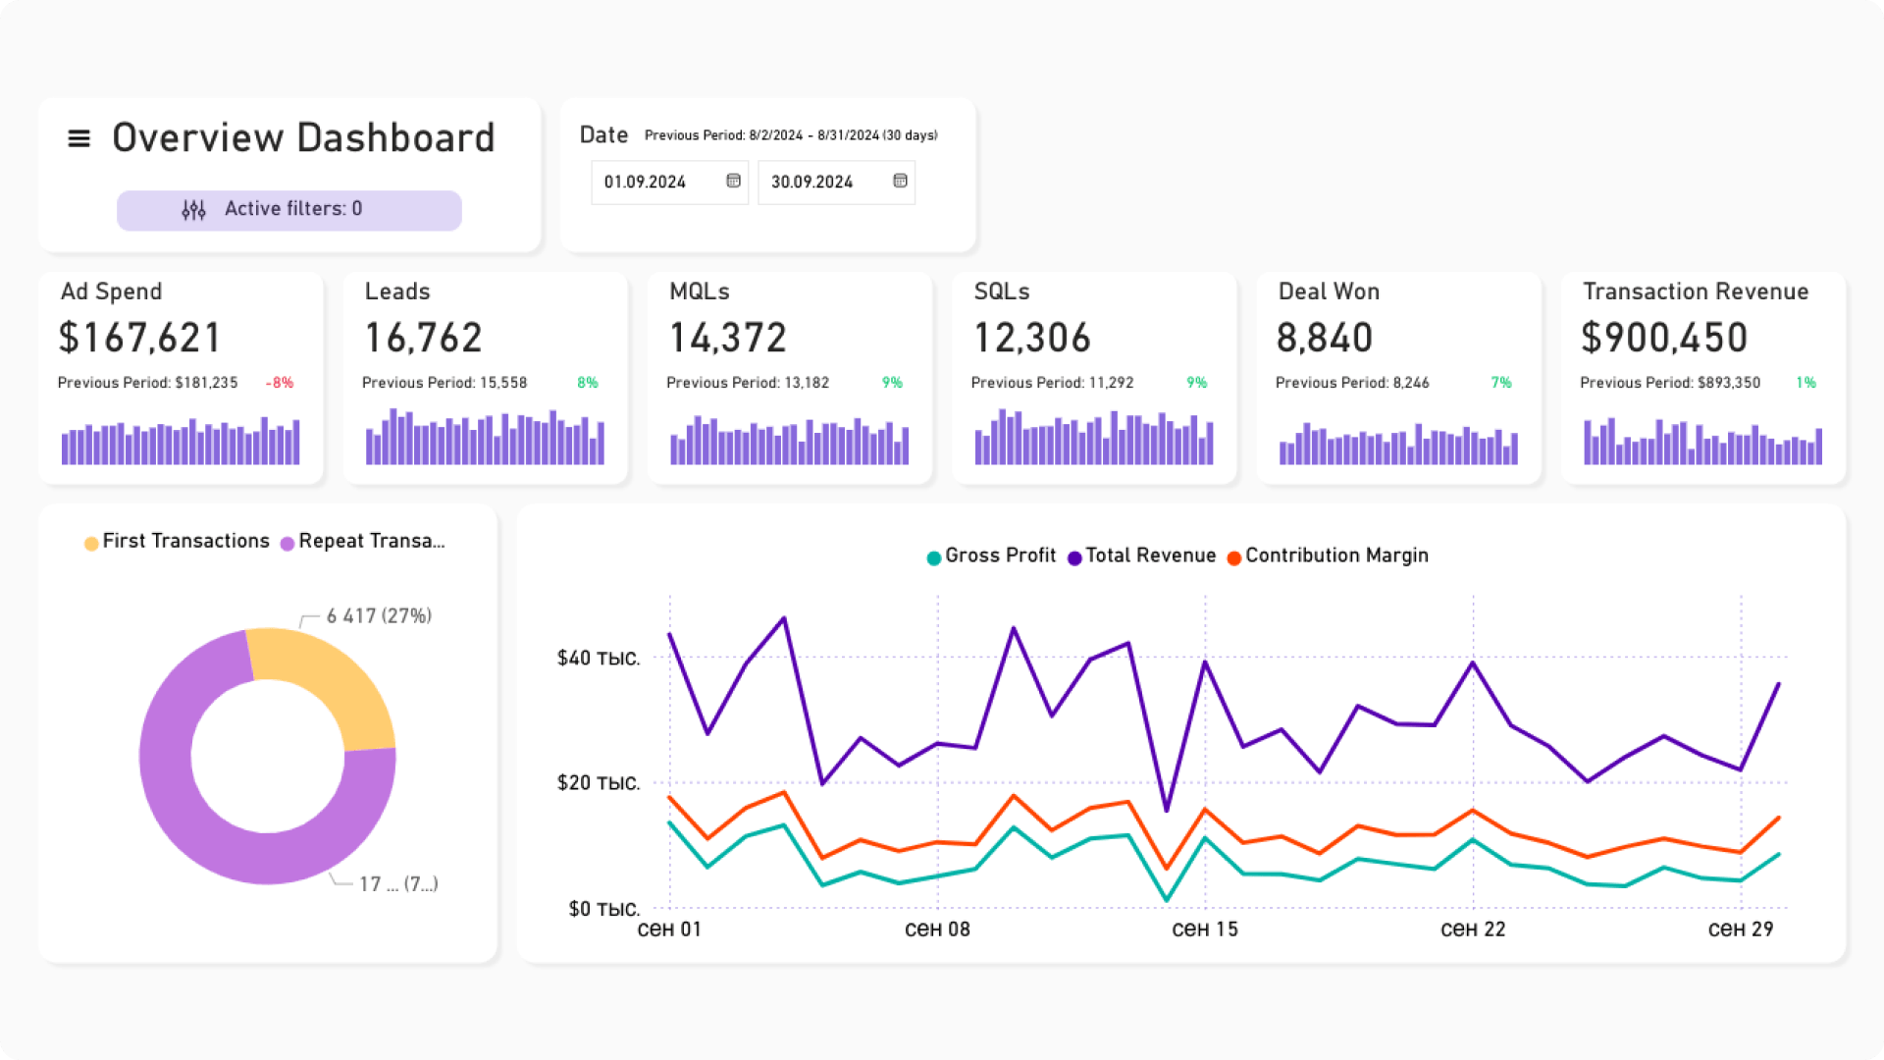Toggle Total Revenue legend item
This screenshot has width=1884, height=1060.
coord(1141,556)
